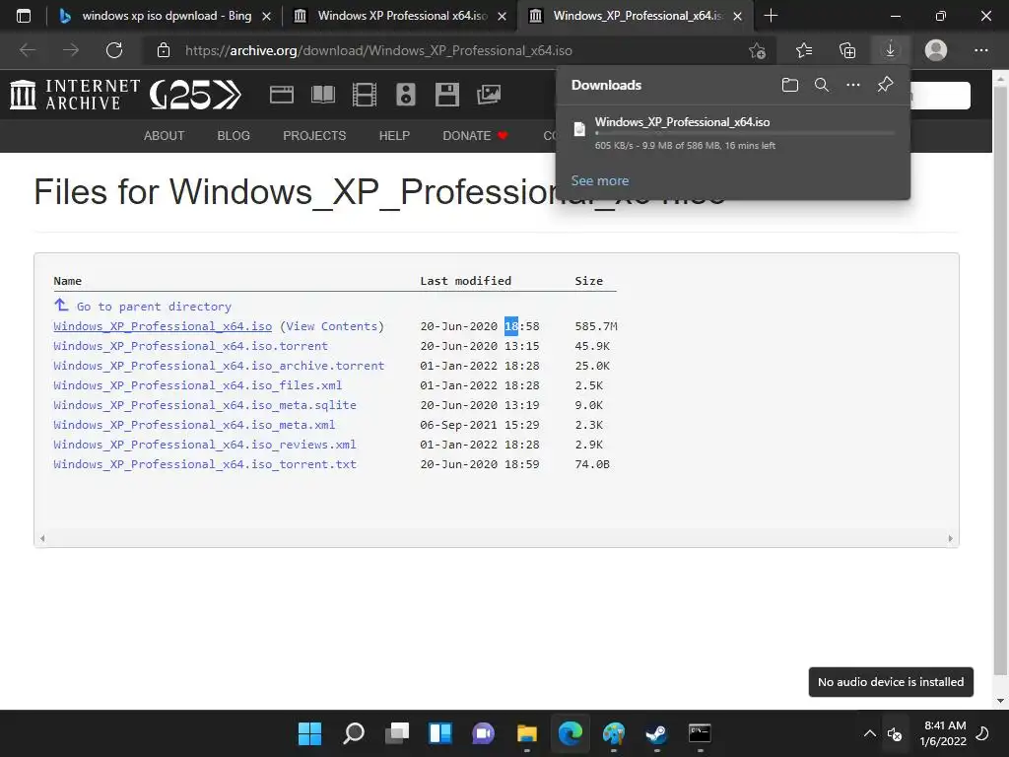Open a new browser tab
This screenshot has height=757, width=1009.
[x=771, y=16]
